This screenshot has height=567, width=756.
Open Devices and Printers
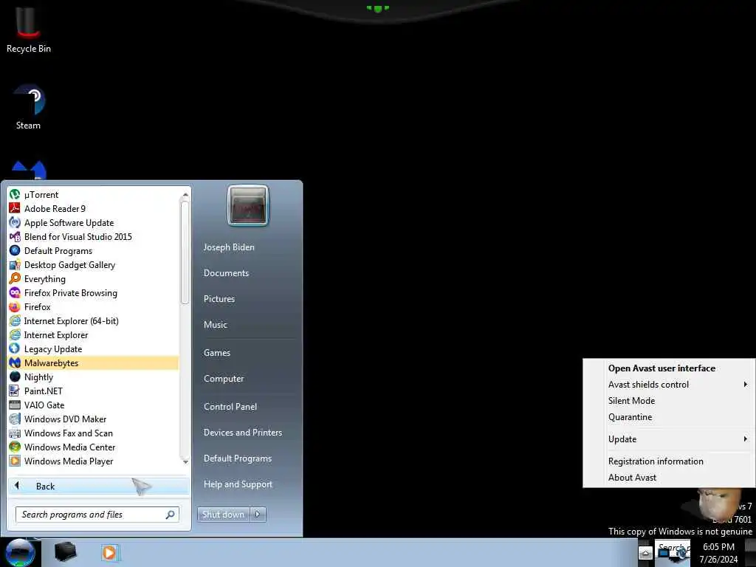pos(242,433)
